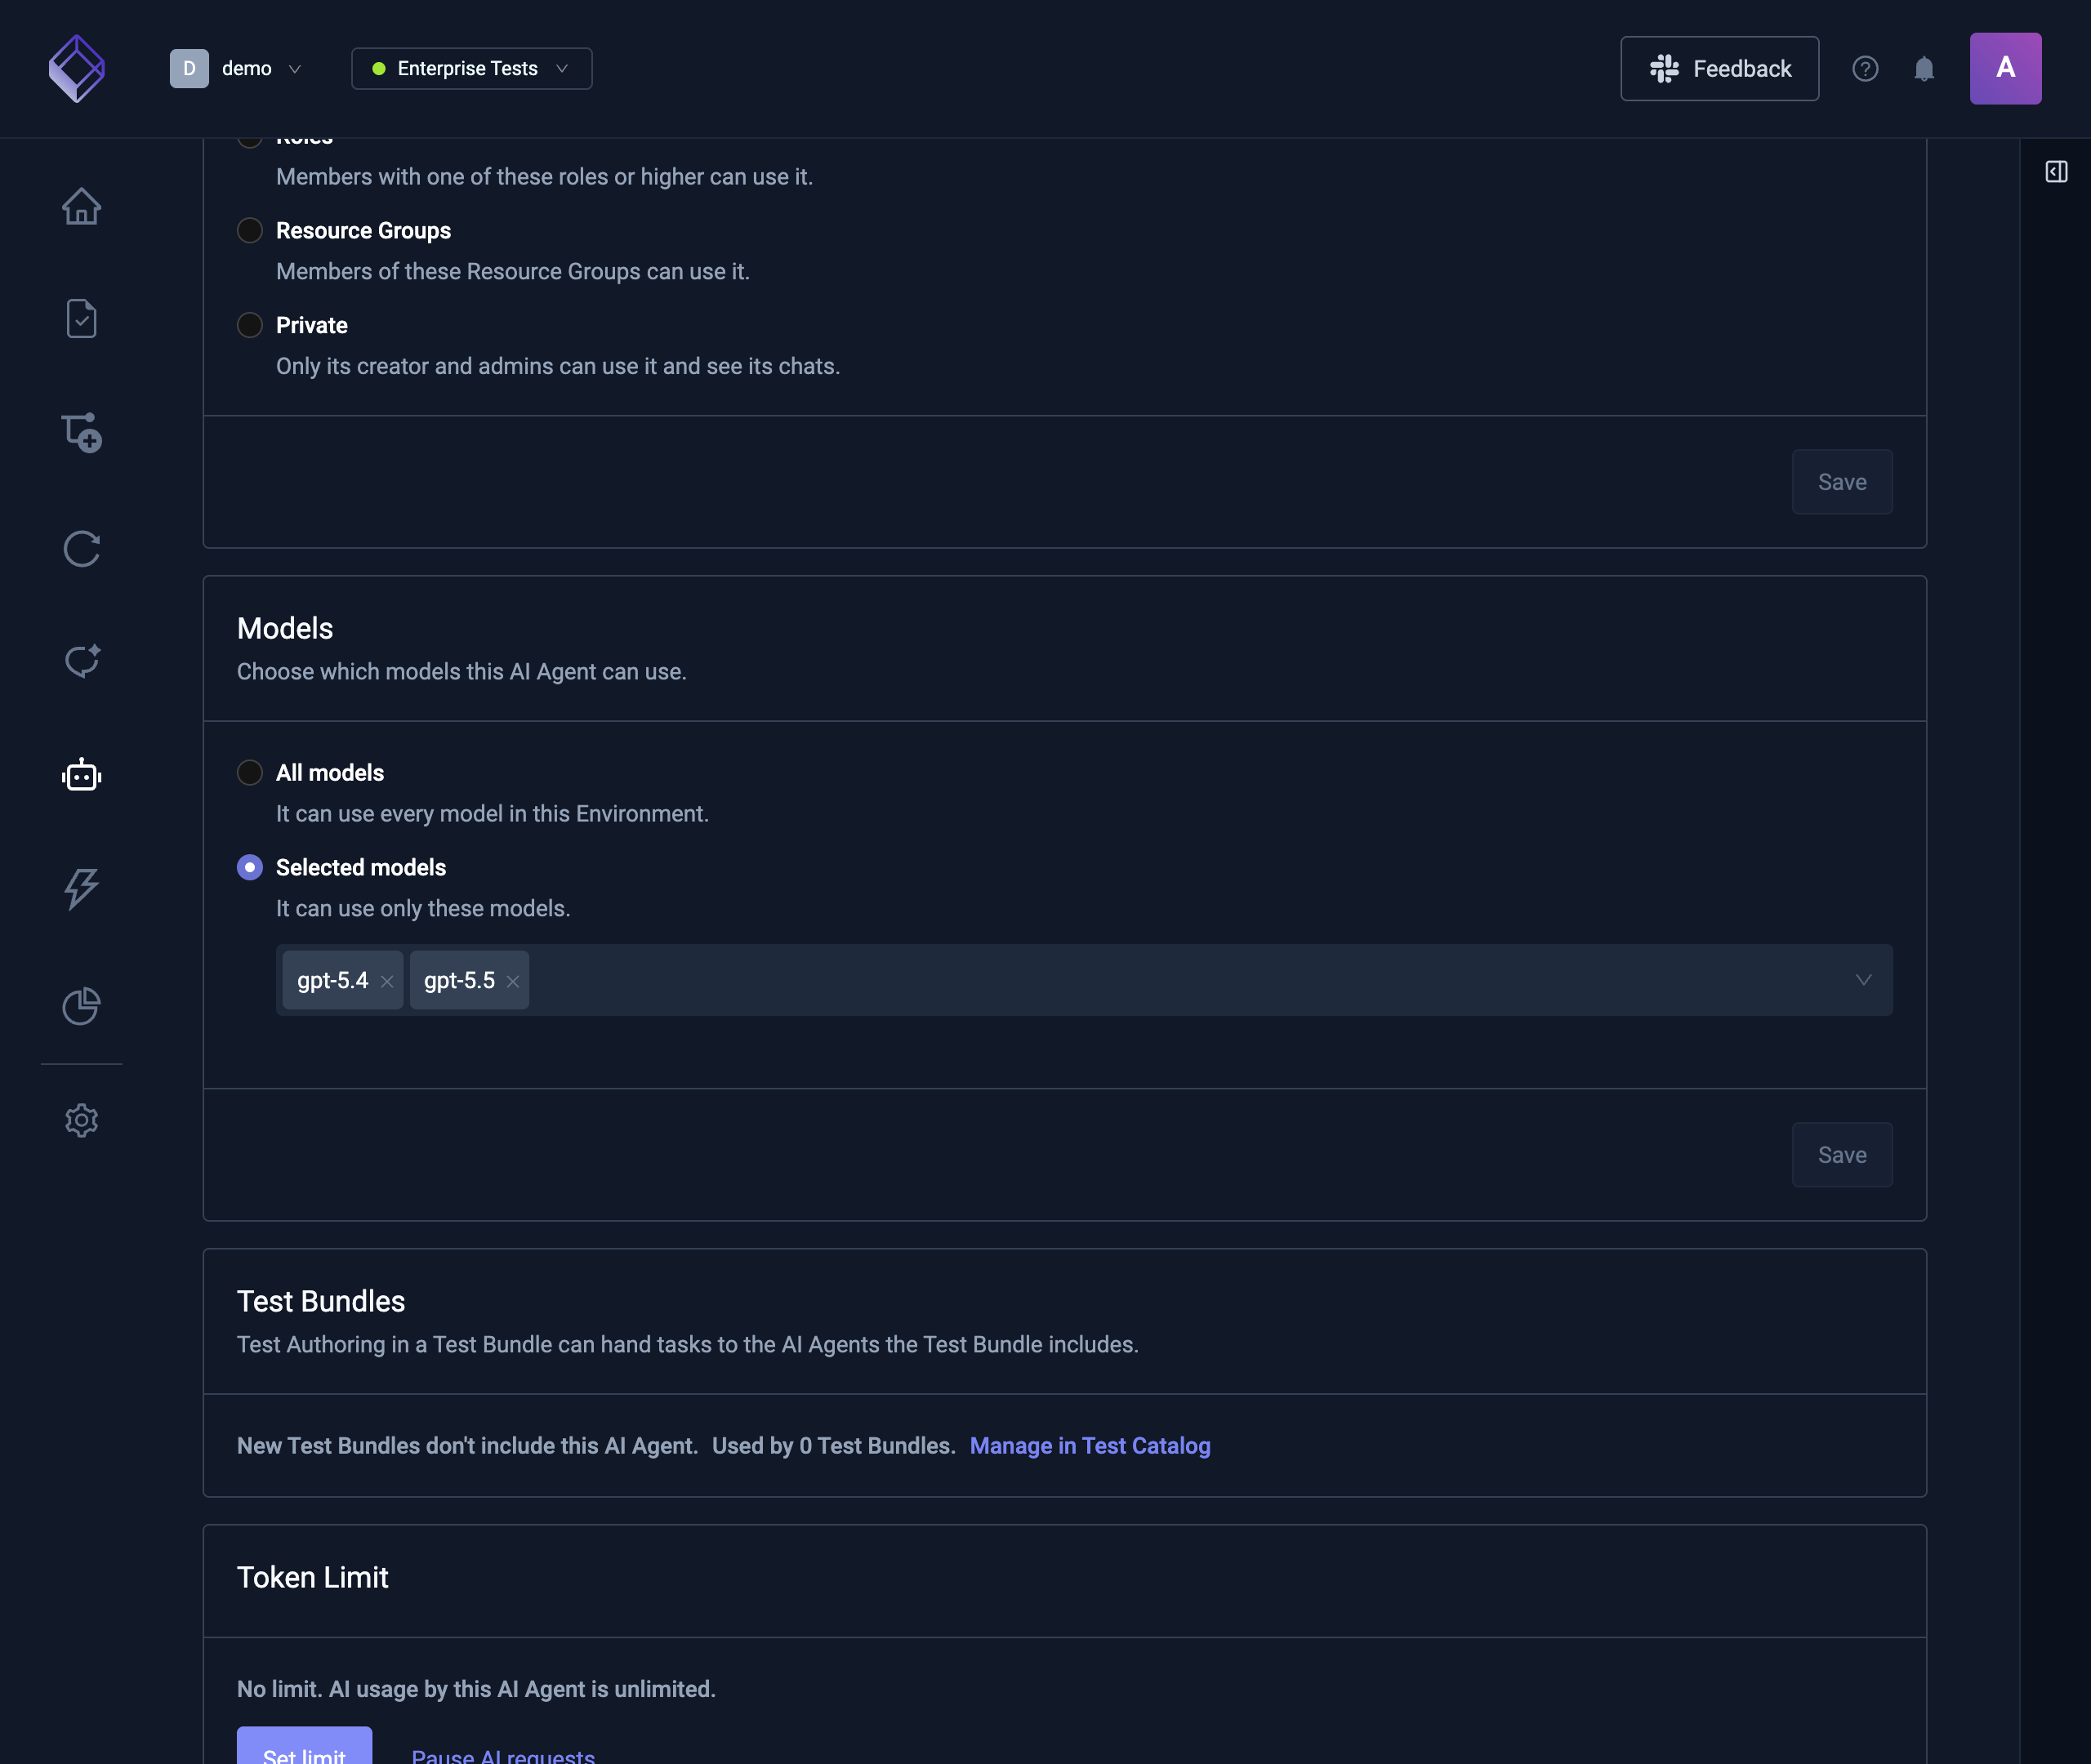The width and height of the screenshot is (2091, 1764).
Task: Toggle the right side panel icon
Action: click(2056, 172)
